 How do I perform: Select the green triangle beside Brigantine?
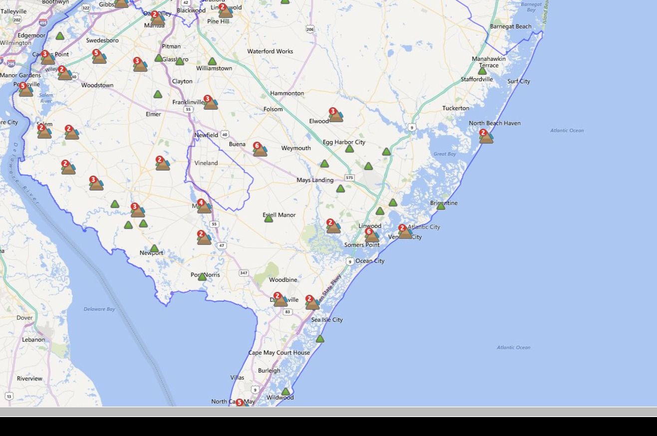click(441, 206)
